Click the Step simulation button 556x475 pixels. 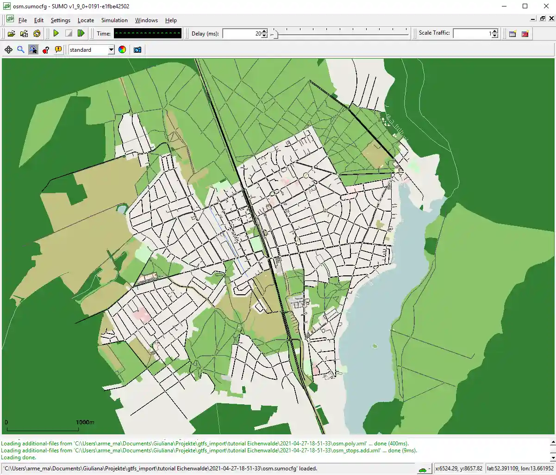point(81,33)
